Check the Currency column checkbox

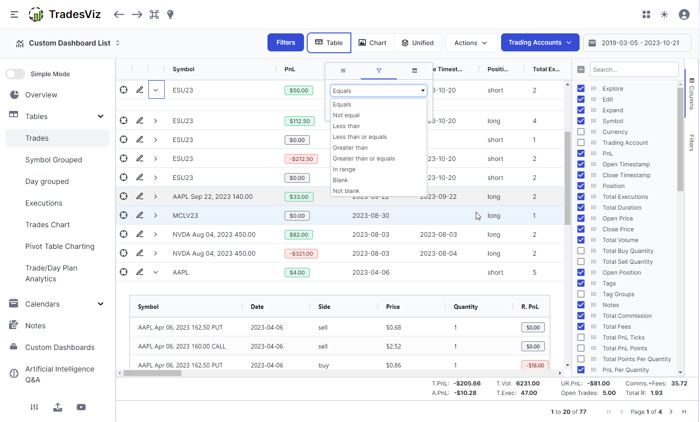[x=581, y=132]
